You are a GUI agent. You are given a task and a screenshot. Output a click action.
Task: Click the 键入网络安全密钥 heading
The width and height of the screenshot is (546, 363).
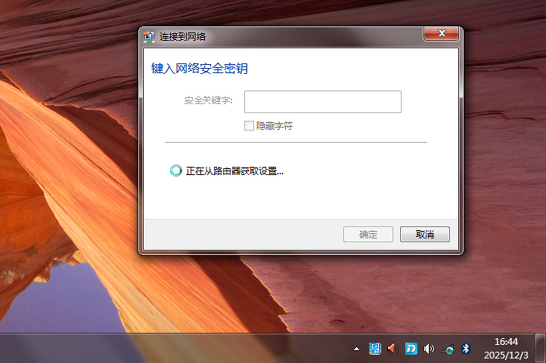coord(200,69)
